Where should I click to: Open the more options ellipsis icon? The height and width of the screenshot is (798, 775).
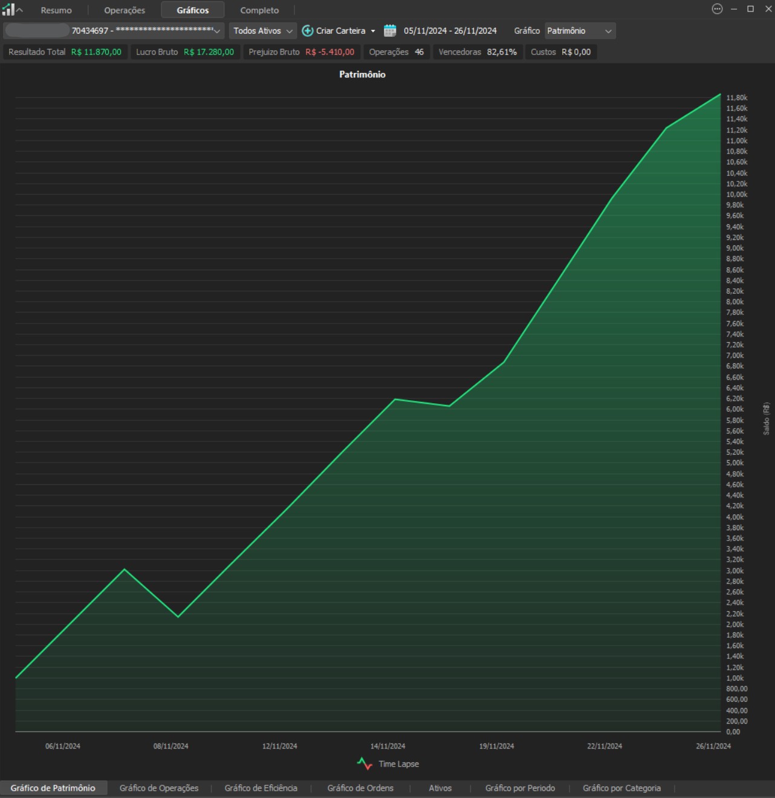coord(717,9)
